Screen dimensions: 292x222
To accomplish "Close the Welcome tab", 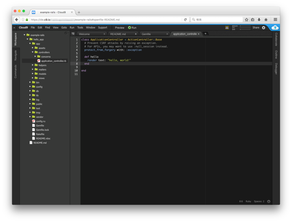I will click(x=104, y=34).
